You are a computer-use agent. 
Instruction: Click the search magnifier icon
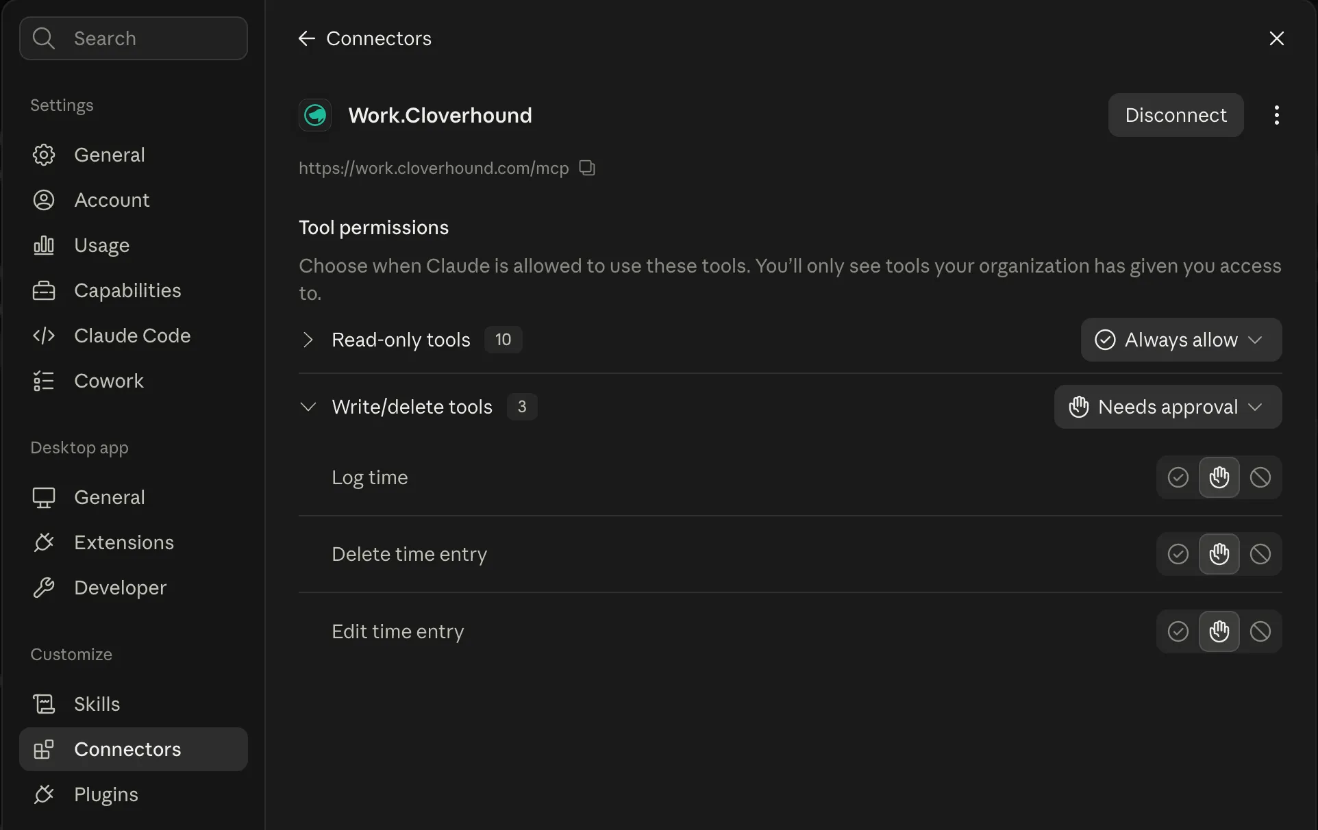click(44, 38)
